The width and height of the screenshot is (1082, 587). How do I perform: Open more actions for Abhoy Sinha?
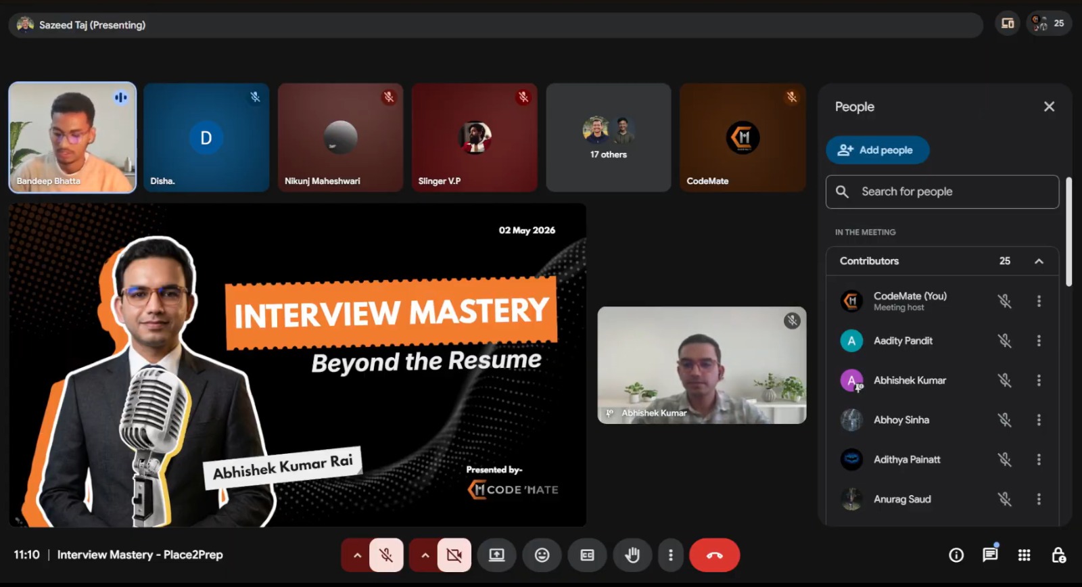(1039, 420)
